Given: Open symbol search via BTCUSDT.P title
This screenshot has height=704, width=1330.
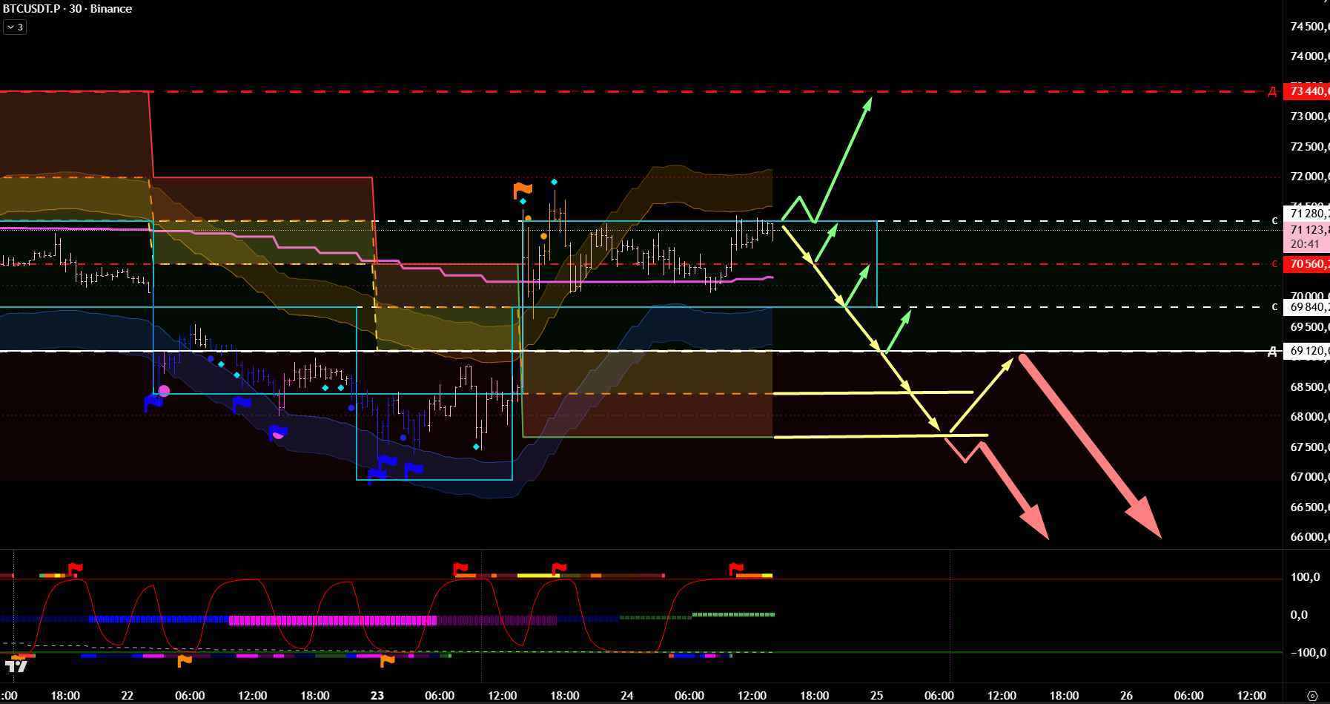Looking at the screenshot, I should pyautogui.click(x=33, y=9).
